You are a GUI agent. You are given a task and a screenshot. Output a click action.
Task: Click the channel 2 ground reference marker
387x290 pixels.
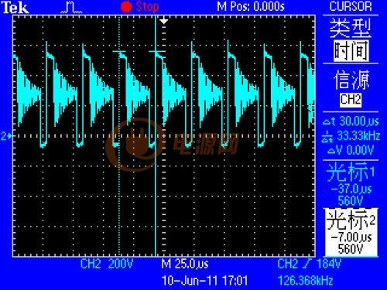tap(6, 136)
